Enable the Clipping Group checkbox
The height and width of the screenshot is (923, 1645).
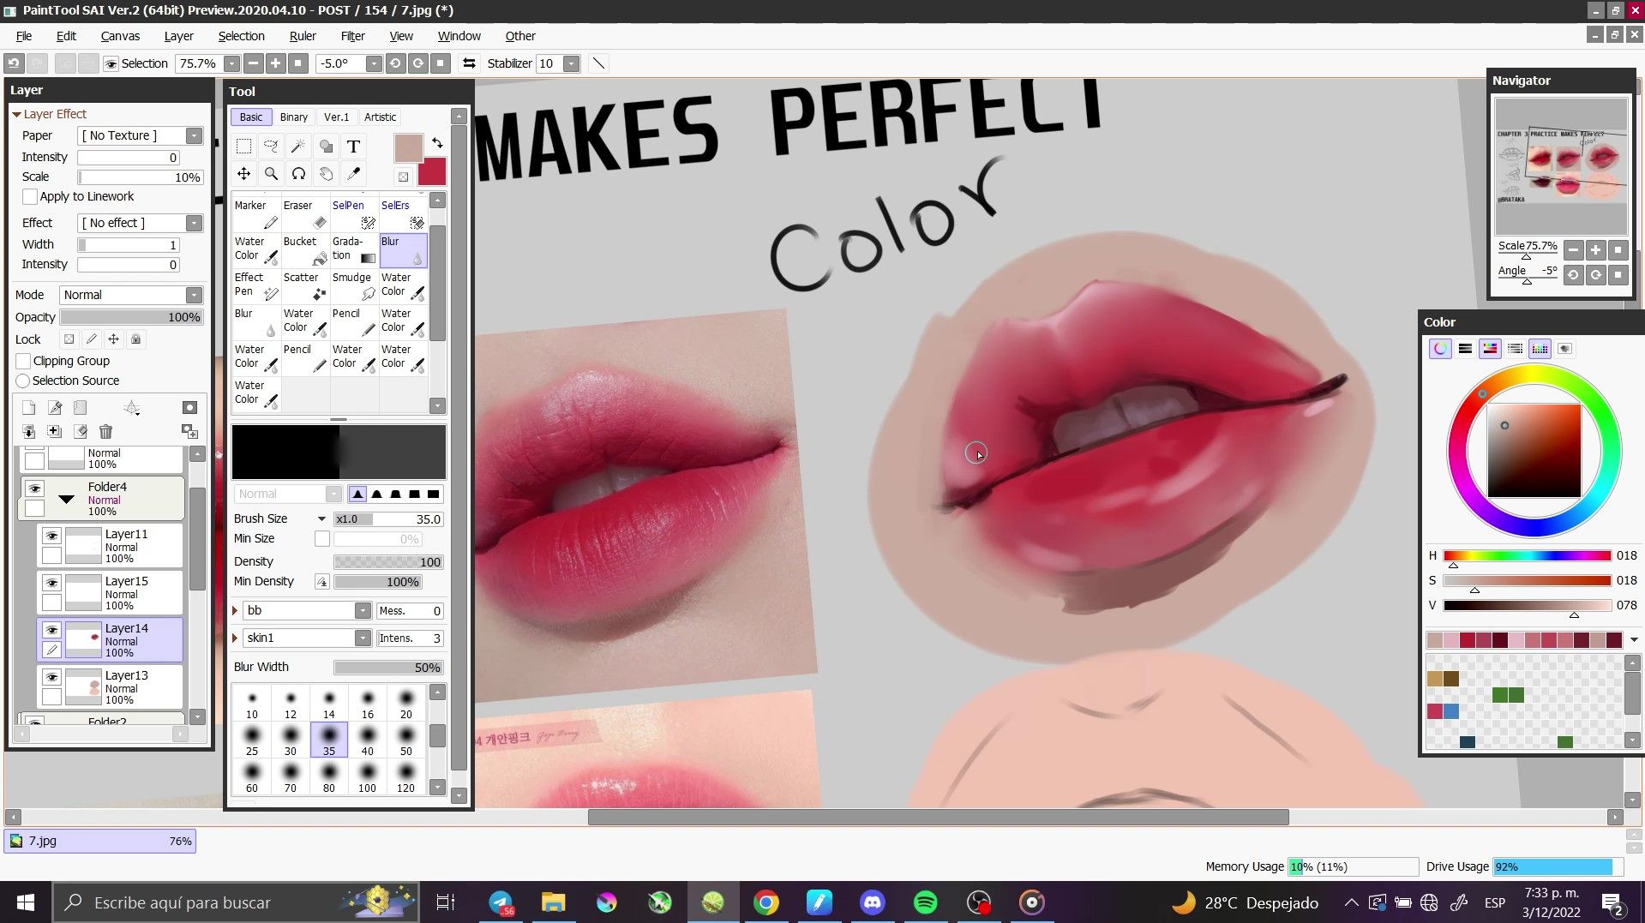24,361
